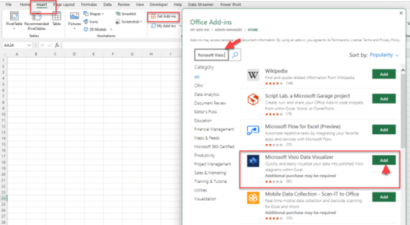Switch to Data Streamer tab

[x=201, y=5]
